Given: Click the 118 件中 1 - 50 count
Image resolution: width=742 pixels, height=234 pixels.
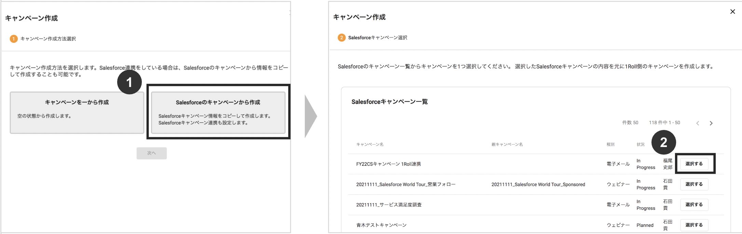Looking at the screenshot, I should 664,122.
